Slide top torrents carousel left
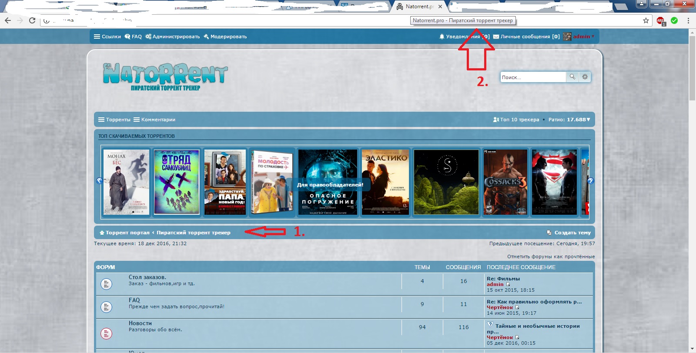The height and width of the screenshot is (353, 696). [99, 181]
